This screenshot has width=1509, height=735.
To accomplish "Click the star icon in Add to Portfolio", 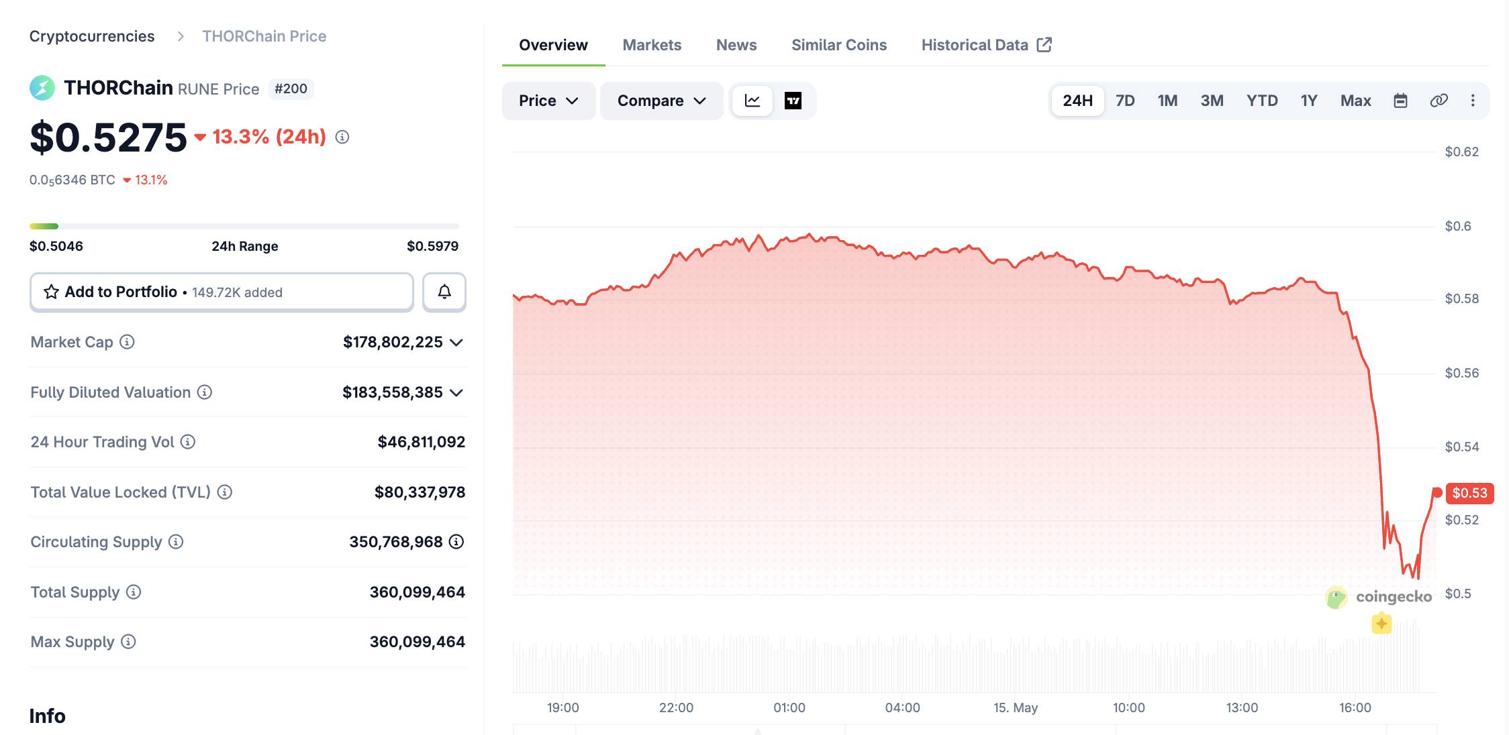I will [51, 292].
